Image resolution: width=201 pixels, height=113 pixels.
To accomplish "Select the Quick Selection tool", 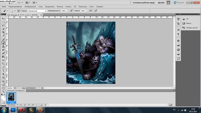I will click(x=3, y=29).
